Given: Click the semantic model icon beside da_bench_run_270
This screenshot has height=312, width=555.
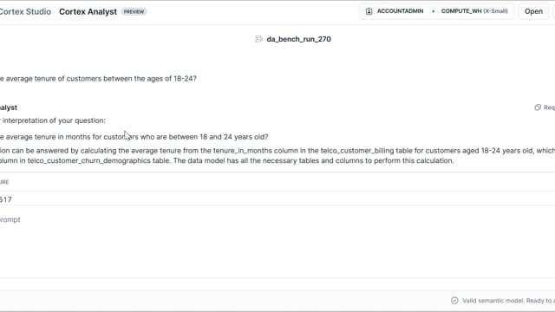Looking at the screenshot, I should [258, 39].
